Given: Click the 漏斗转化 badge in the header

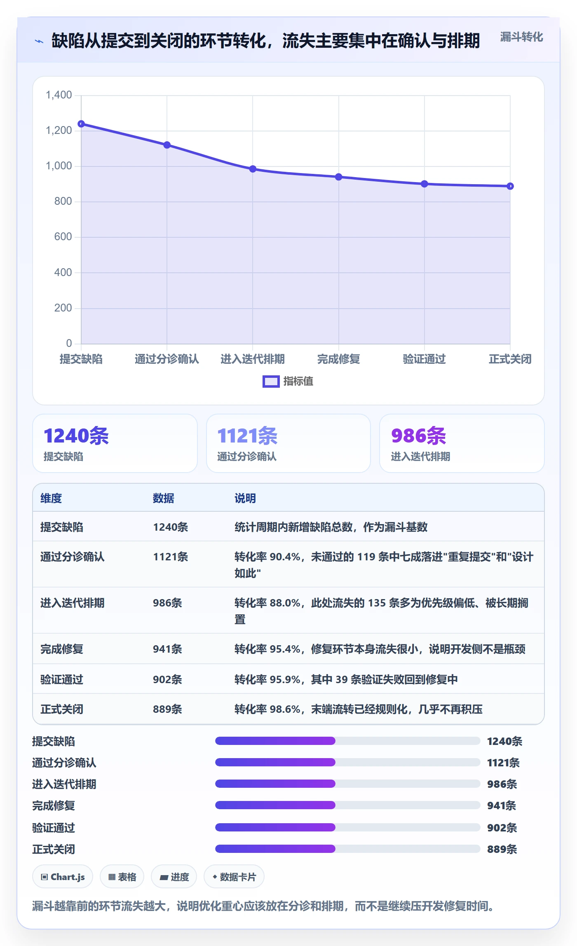Looking at the screenshot, I should (x=521, y=37).
